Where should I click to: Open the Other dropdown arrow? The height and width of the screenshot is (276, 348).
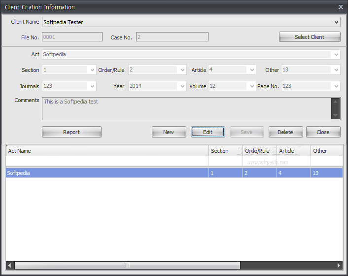(336, 70)
